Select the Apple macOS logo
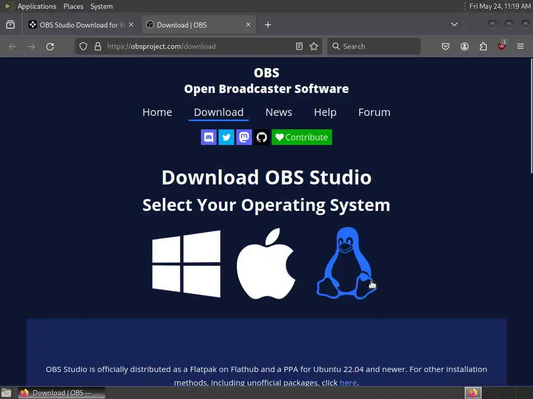Screen dimensions: 533x399 click(266, 263)
